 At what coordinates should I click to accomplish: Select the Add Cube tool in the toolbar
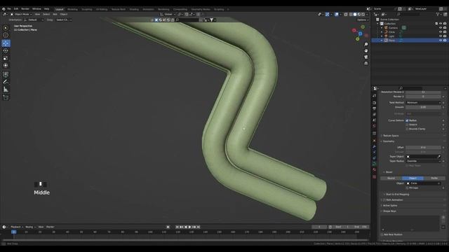tap(6, 98)
